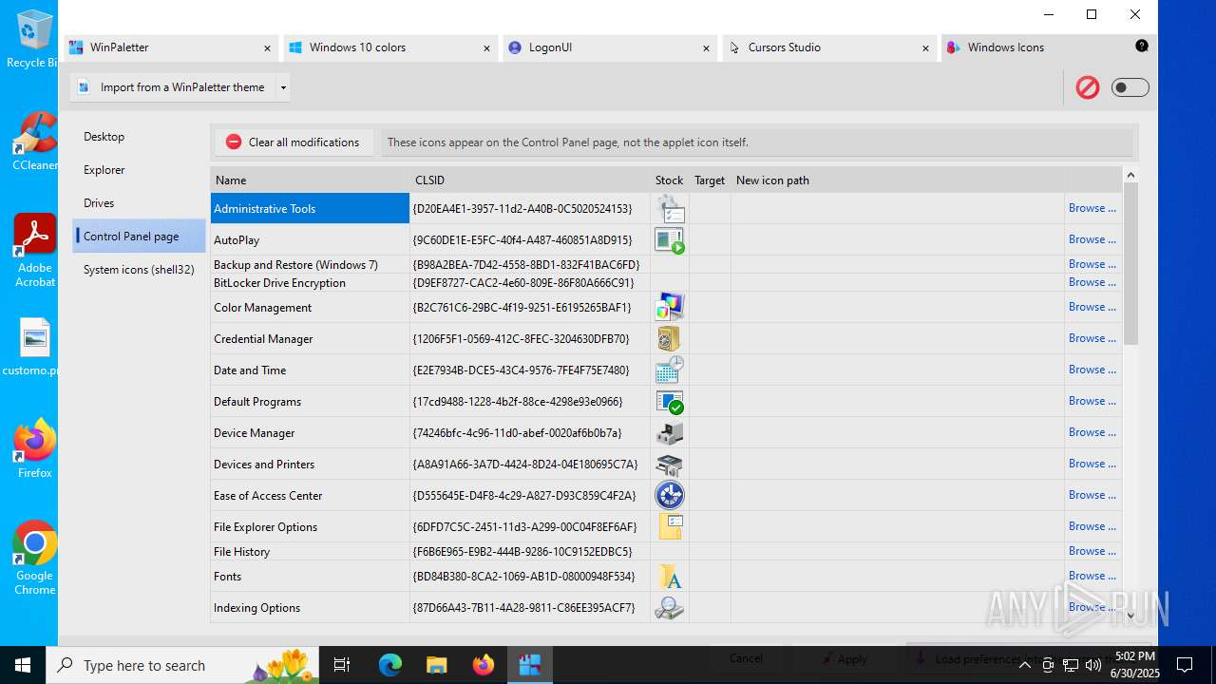Screen dimensions: 1216x684
Task: Open the Adobe Acrobat desktop shortcut
Action: 34,251
